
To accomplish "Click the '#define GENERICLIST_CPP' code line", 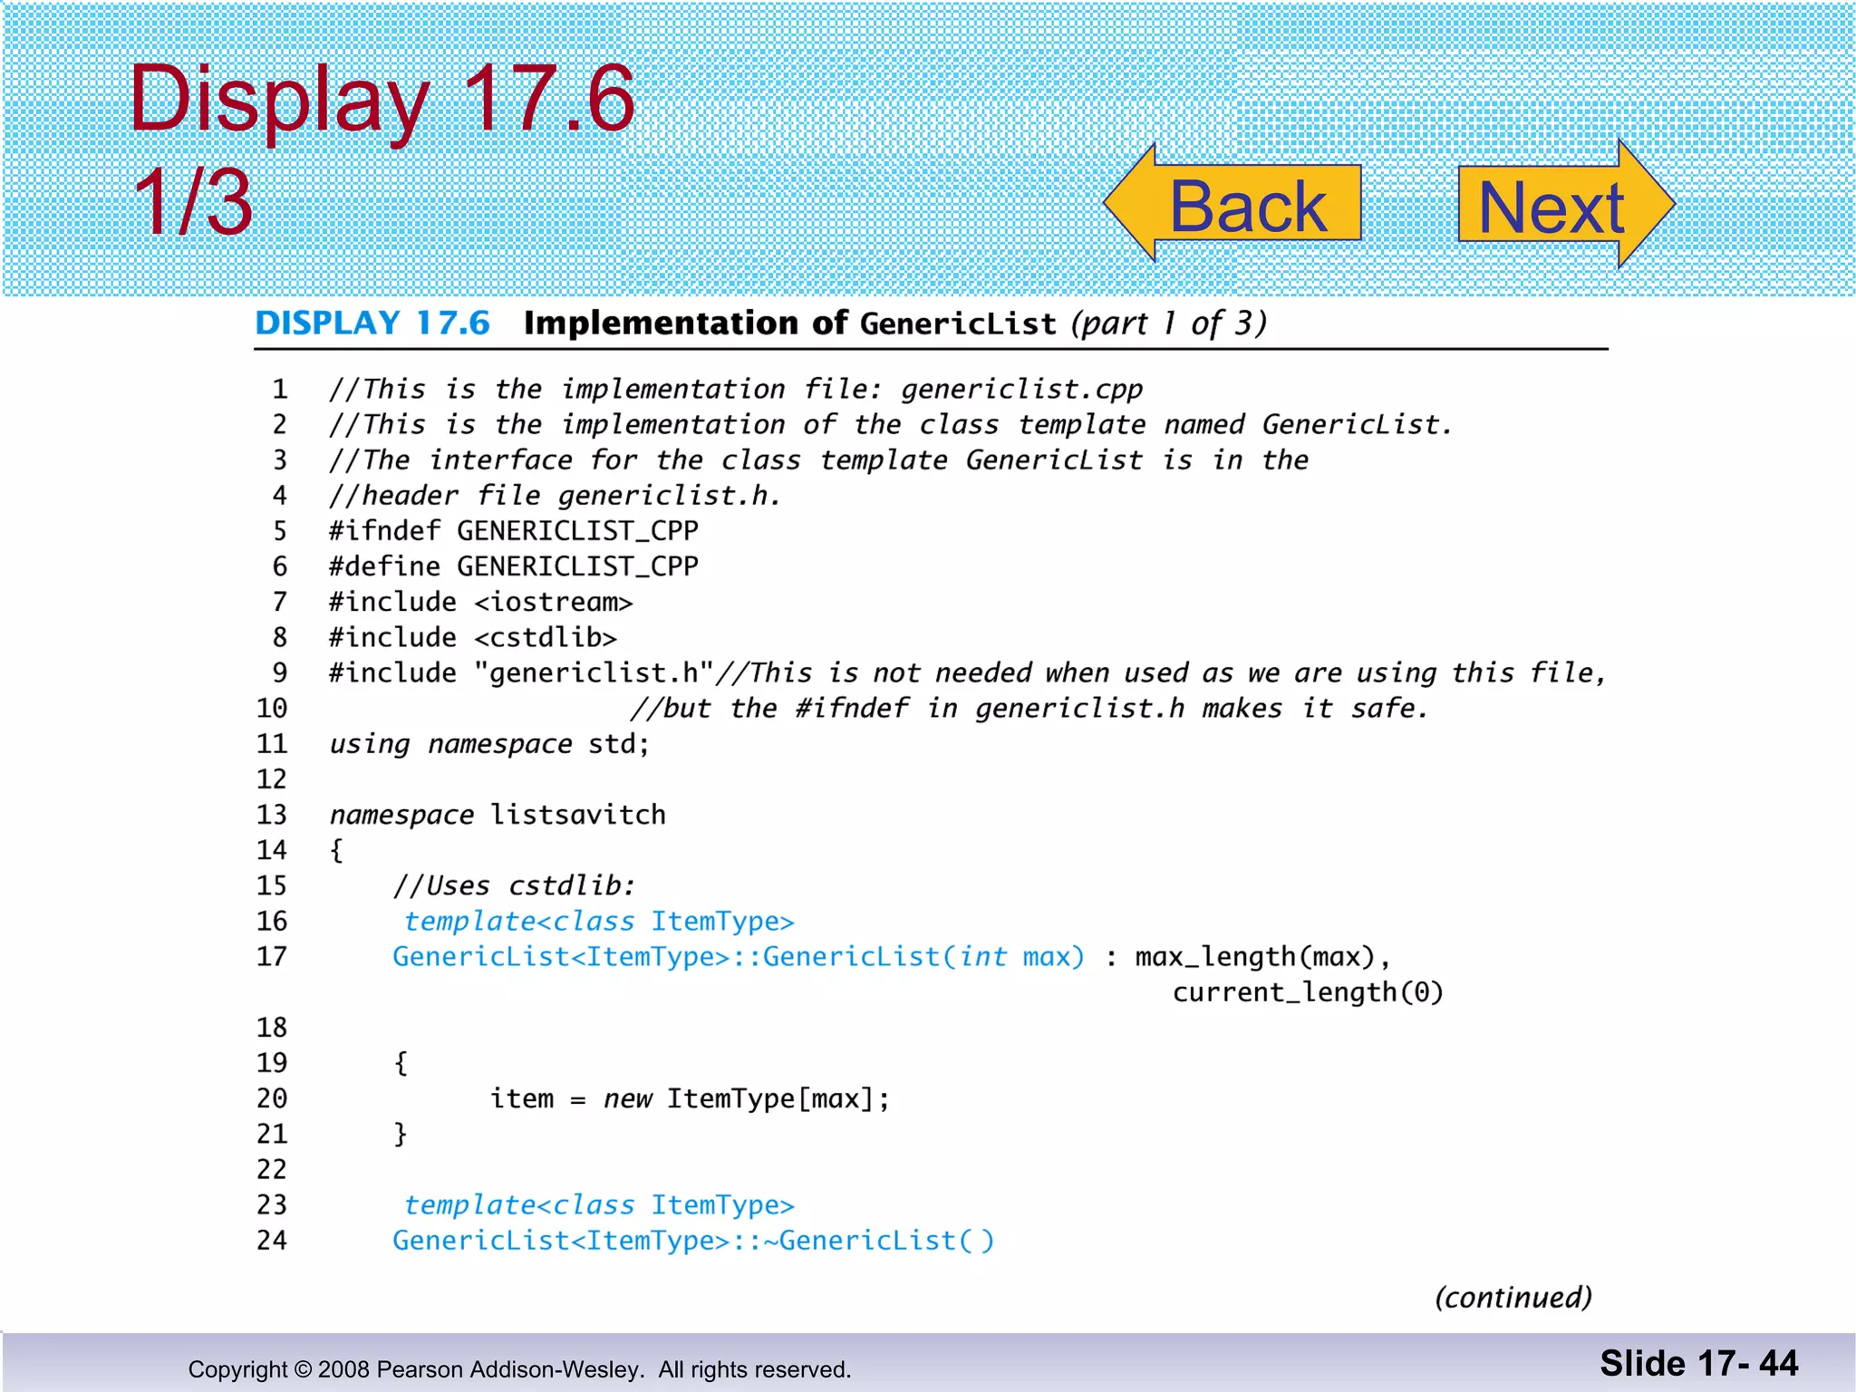I will click(513, 566).
